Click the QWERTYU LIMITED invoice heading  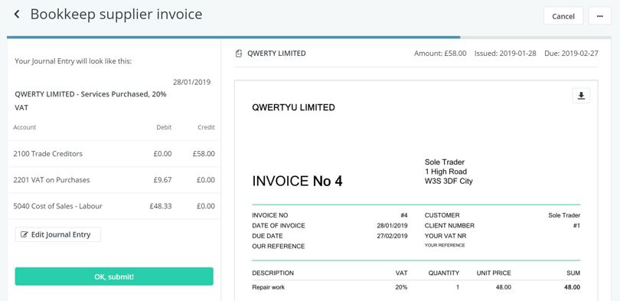pyautogui.click(x=293, y=107)
